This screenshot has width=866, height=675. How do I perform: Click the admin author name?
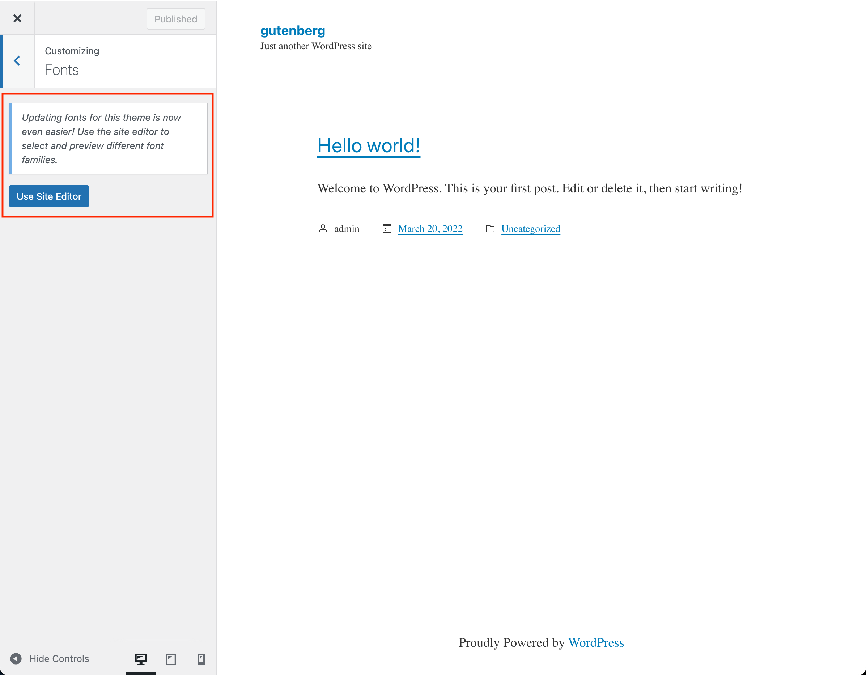point(347,229)
